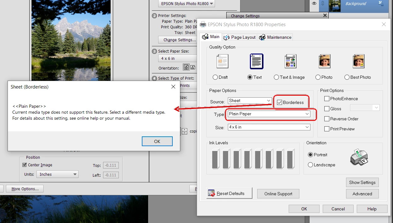Select Portrait orientation radio button
The height and width of the screenshot is (223, 393).
(x=310, y=155)
